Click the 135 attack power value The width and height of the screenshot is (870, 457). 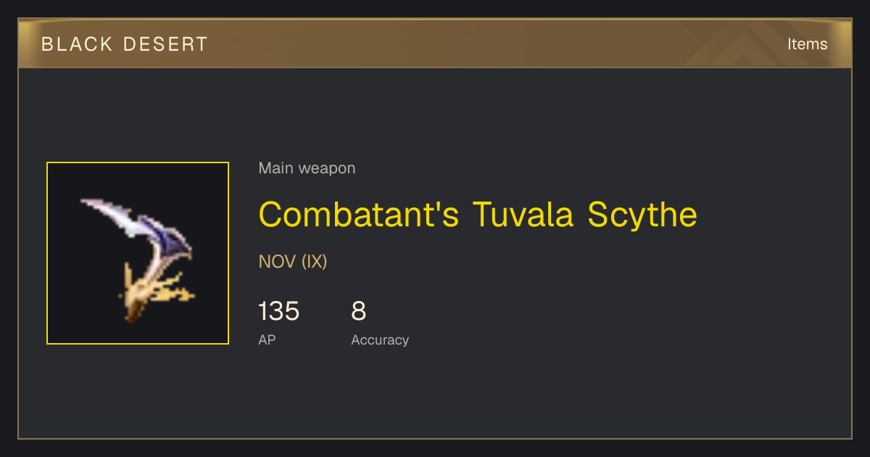[x=278, y=311]
